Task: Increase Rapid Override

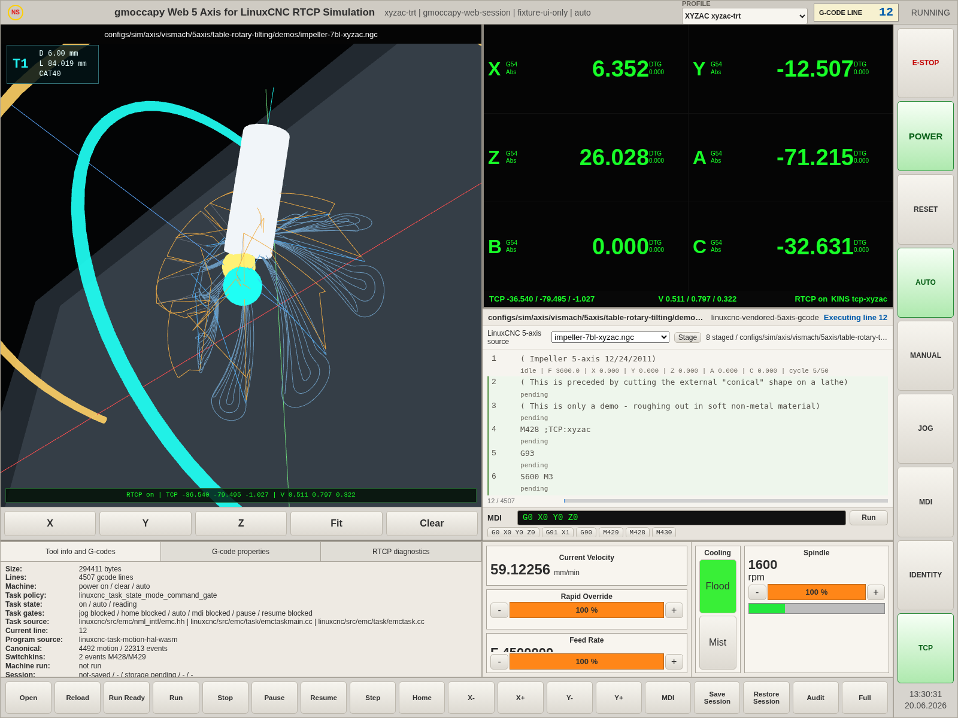Action: click(x=674, y=610)
